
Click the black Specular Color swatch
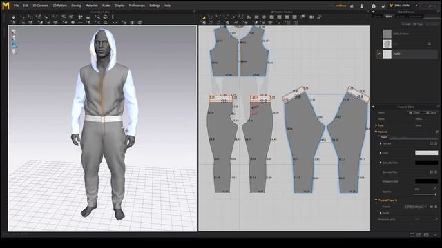pos(426,163)
